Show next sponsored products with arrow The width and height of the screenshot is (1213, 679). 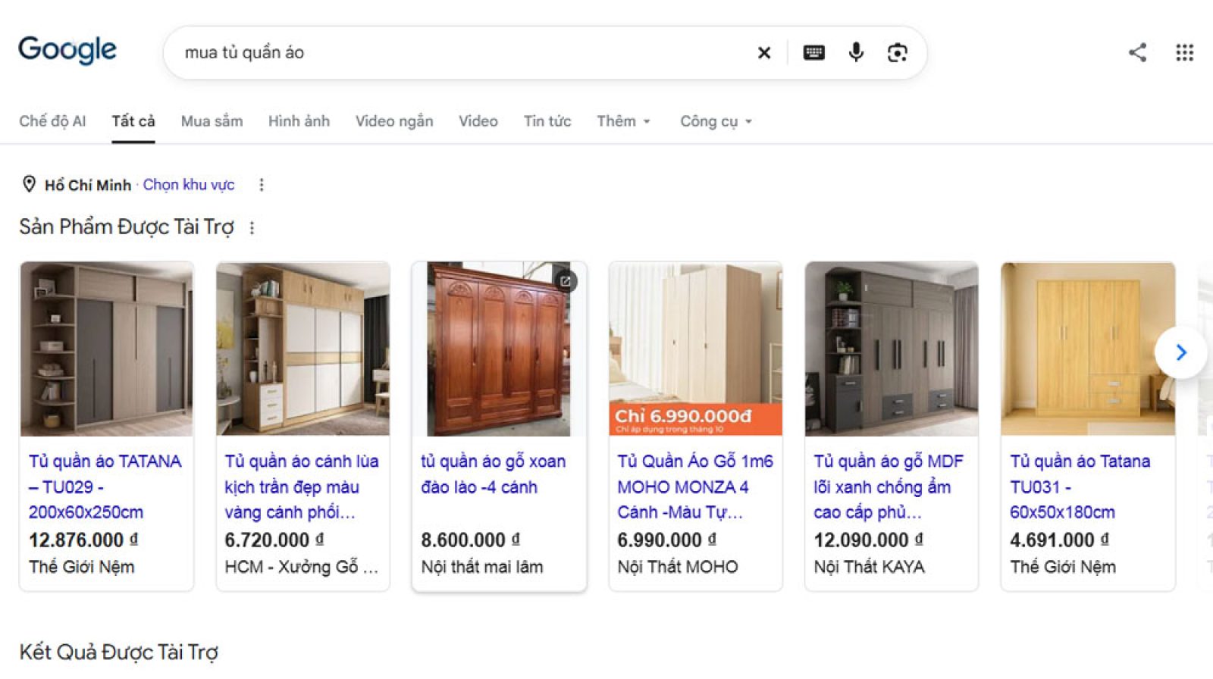[1180, 352]
